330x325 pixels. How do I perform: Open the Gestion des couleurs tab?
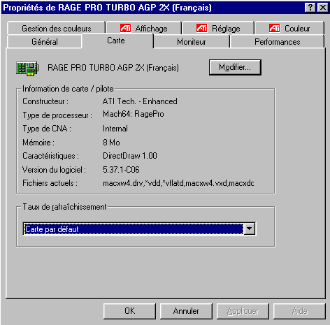click(56, 29)
